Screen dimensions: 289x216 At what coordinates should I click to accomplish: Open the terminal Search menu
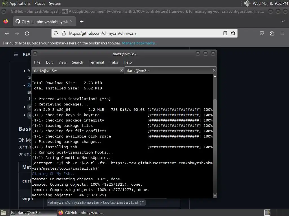[x=77, y=62]
